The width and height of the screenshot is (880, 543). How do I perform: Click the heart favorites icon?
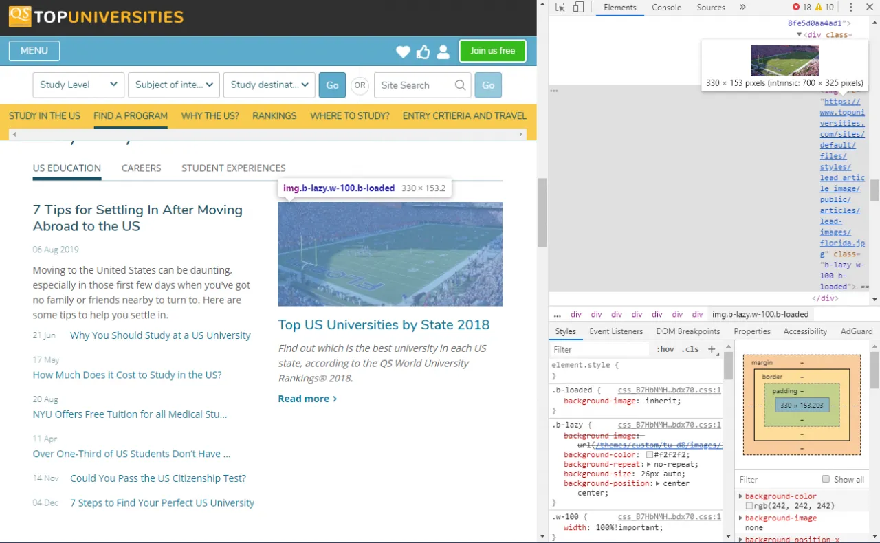[403, 52]
